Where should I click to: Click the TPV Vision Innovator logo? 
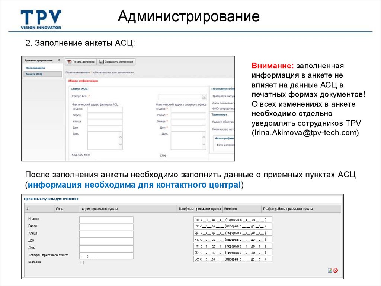42,17
